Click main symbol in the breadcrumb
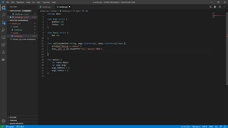The height and width of the screenshot is (128, 228). tap(78, 11)
